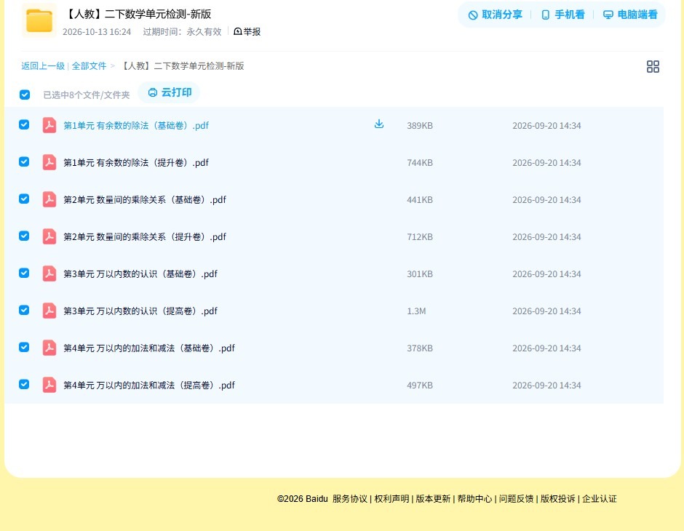This screenshot has height=531, width=684.
Task: Click folder title 【人教】二下数学单元检测-新版 header
Action: click(138, 14)
